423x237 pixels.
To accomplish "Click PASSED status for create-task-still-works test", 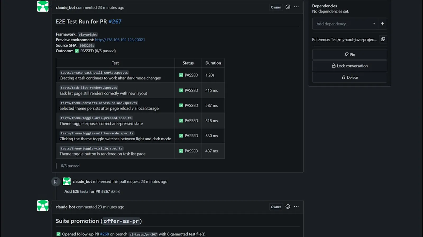I will point(188,75).
